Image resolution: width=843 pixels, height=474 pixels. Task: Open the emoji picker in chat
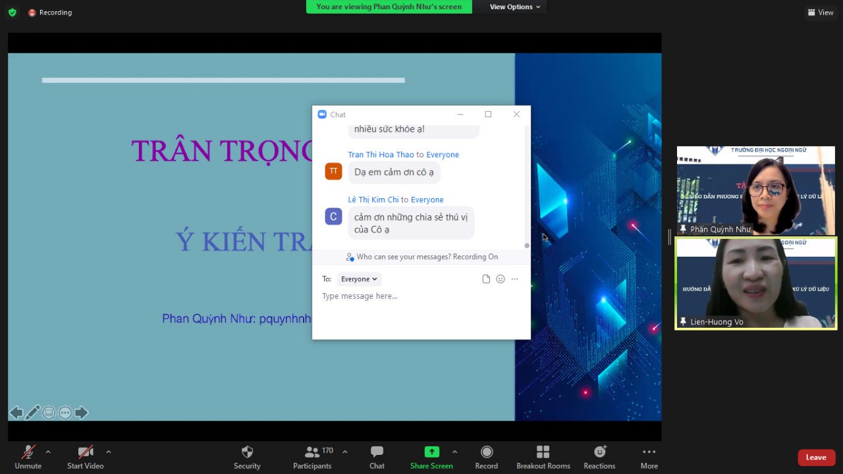501,279
